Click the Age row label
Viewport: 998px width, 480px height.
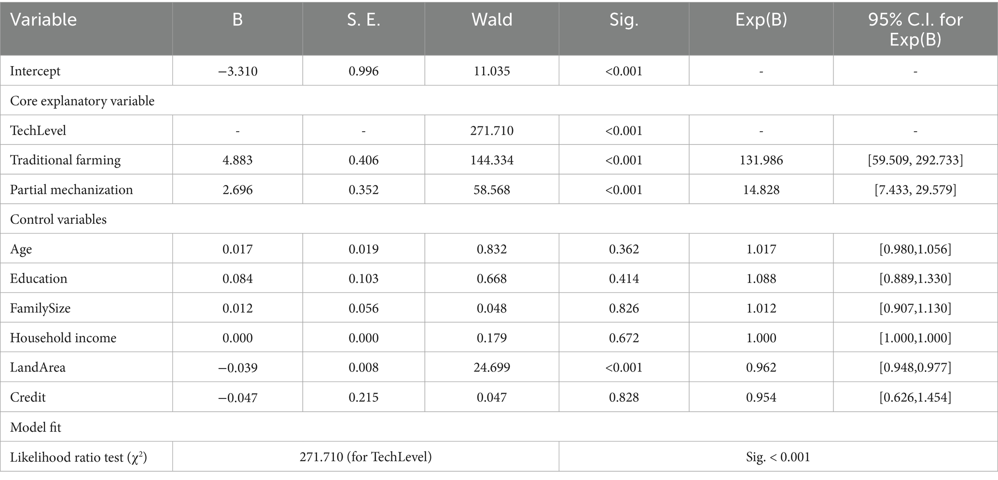(21, 249)
